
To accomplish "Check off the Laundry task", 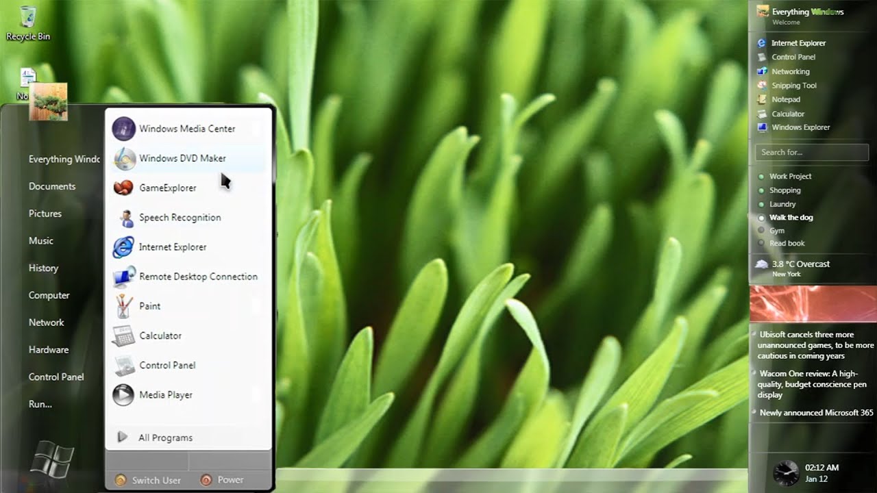I will tap(761, 204).
